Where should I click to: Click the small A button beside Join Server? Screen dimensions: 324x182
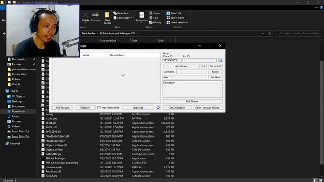click(x=204, y=66)
